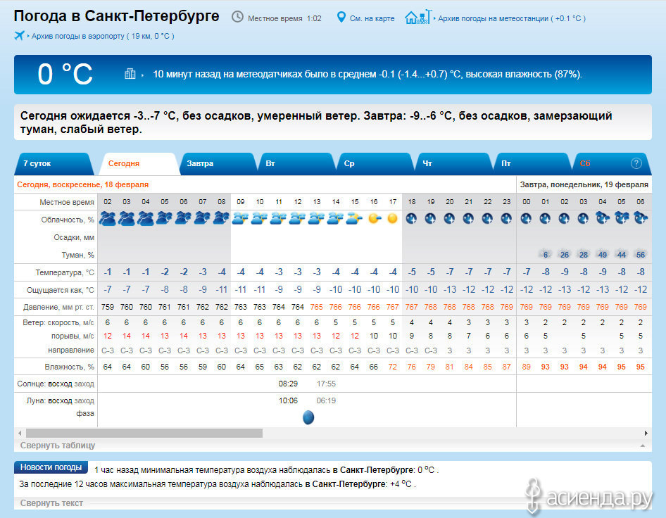Click the cloud icon for hour 02 today
Image resolution: width=666 pixels, height=518 pixels.
click(x=108, y=219)
